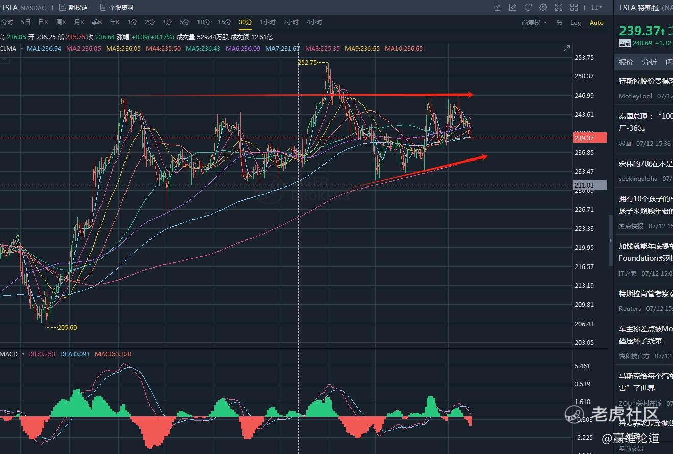Click the red 239.37 current price tag

tap(590, 138)
